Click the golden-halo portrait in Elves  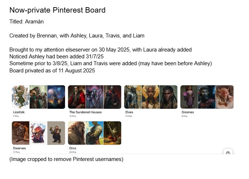tap(150, 97)
